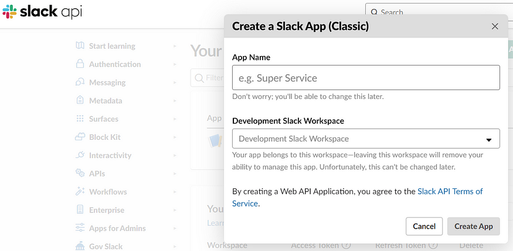513x251 pixels.
Task: Click the Cancel button
Action: 424,226
